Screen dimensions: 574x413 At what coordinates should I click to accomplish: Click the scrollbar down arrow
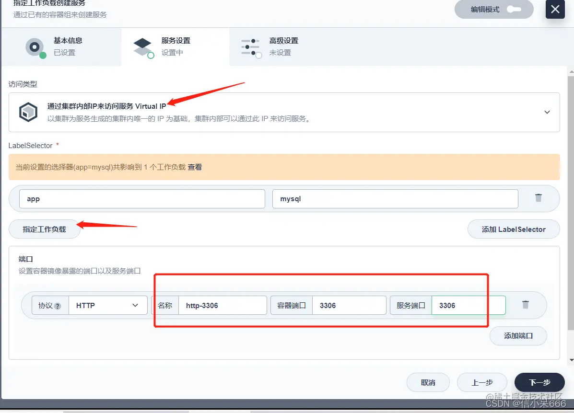pos(571,360)
